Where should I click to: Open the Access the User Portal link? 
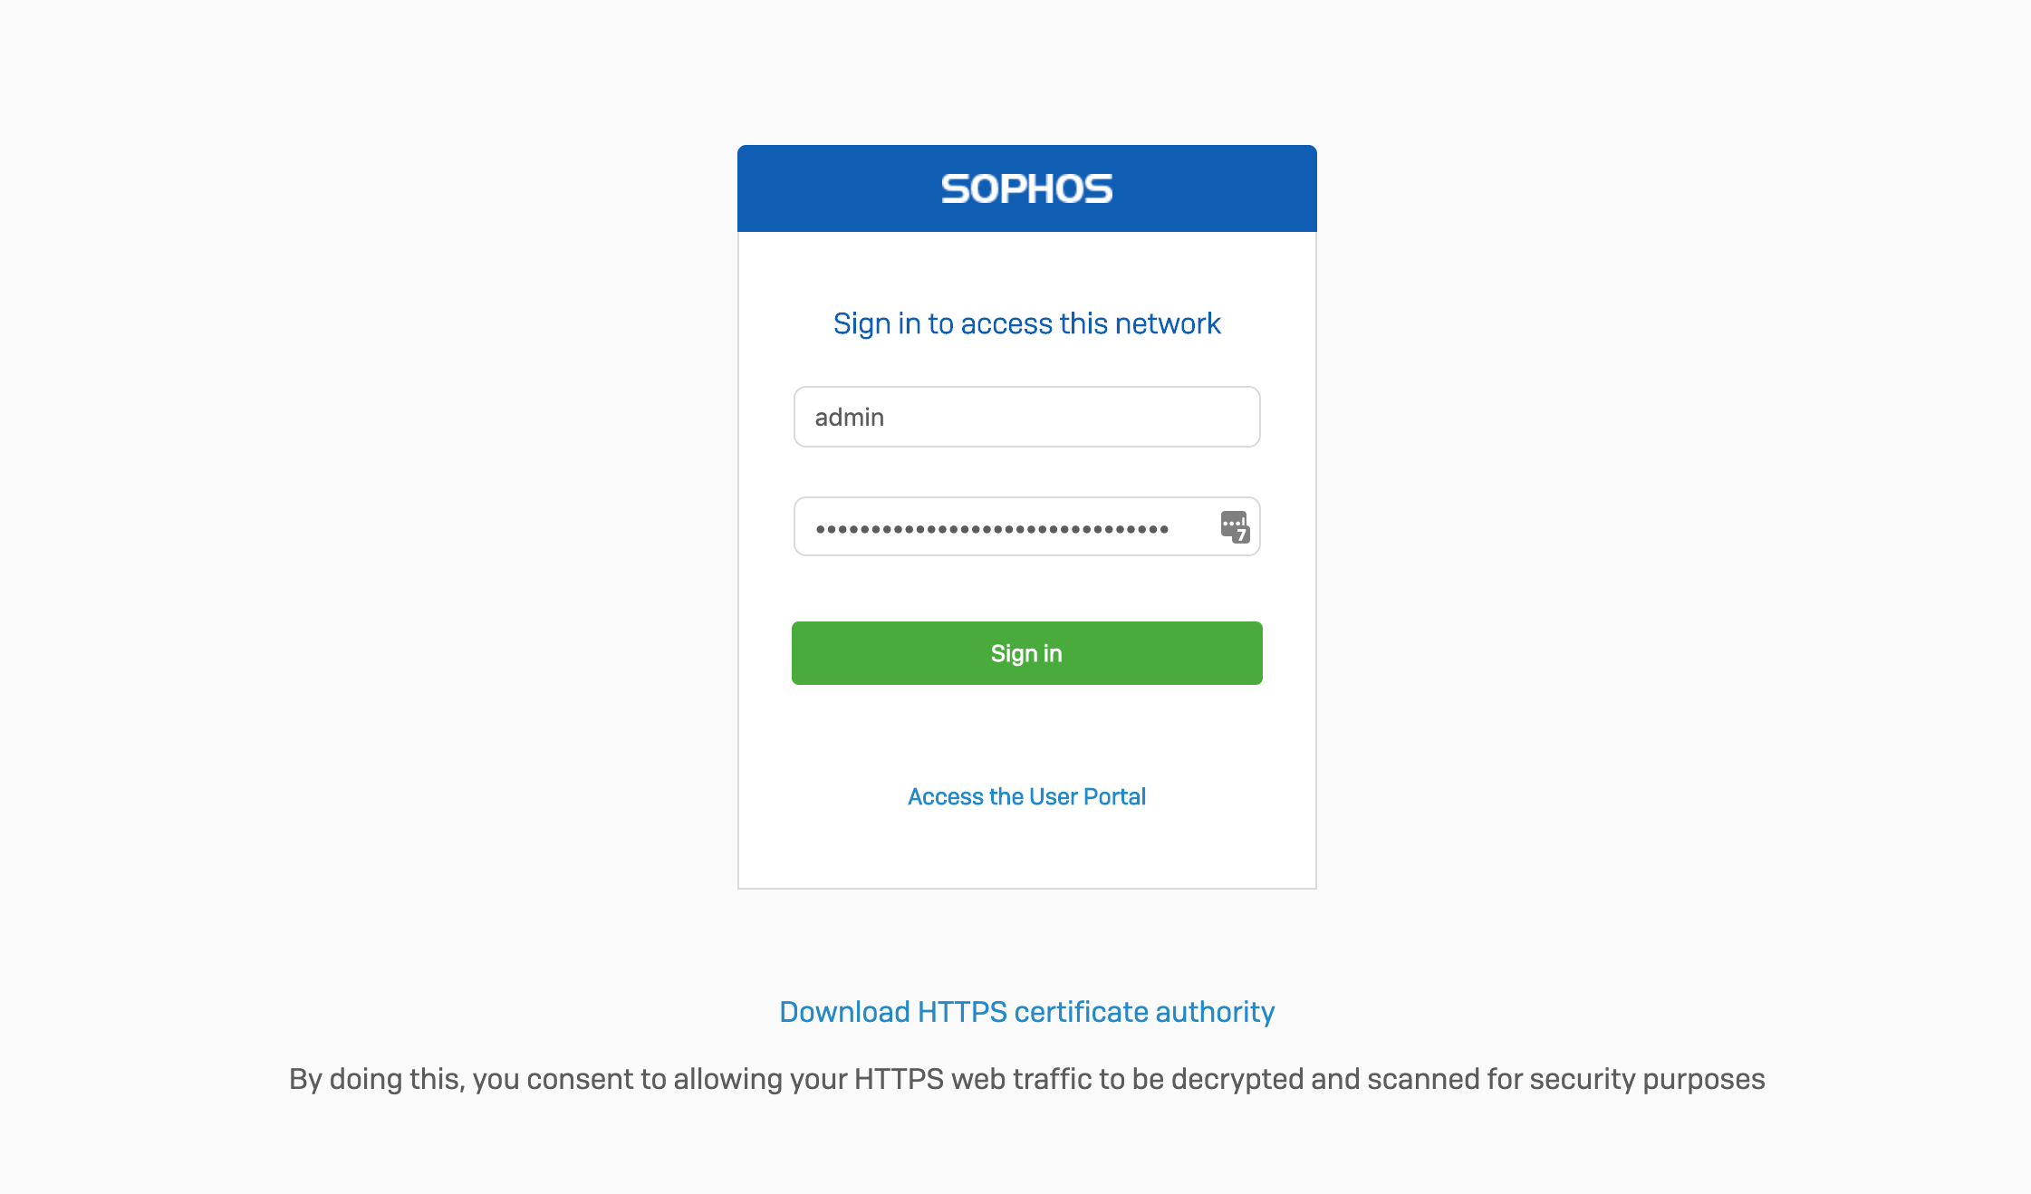pos(1026,796)
